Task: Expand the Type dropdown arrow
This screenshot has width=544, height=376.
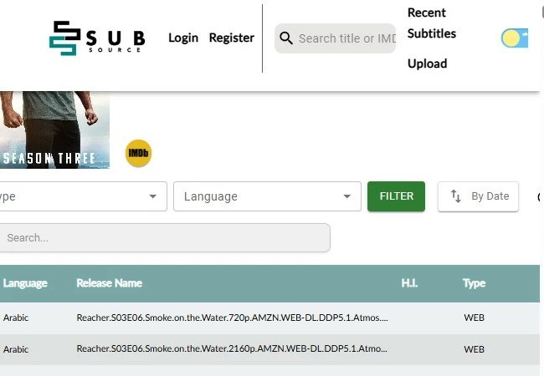Action: pyautogui.click(x=152, y=196)
